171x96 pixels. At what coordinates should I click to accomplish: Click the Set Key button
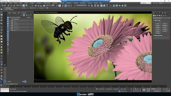148,91
